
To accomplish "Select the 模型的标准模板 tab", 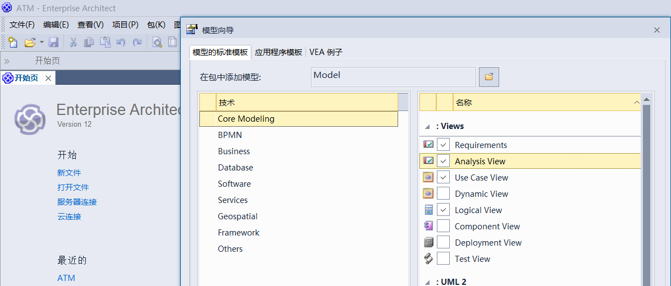I will (x=220, y=52).
